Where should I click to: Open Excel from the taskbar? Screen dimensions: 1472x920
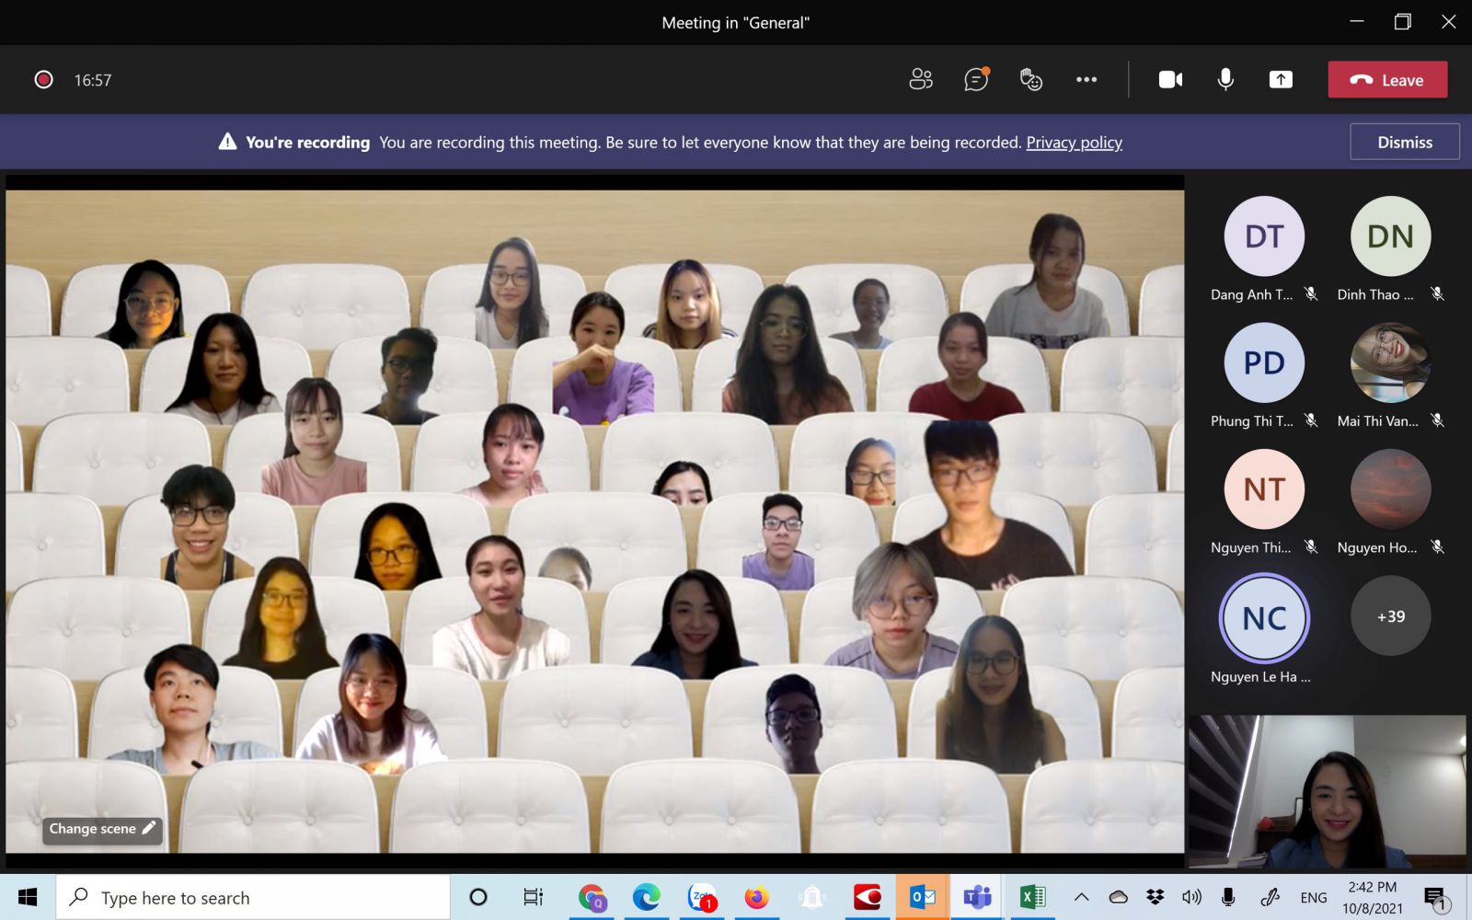(1032, 897)
